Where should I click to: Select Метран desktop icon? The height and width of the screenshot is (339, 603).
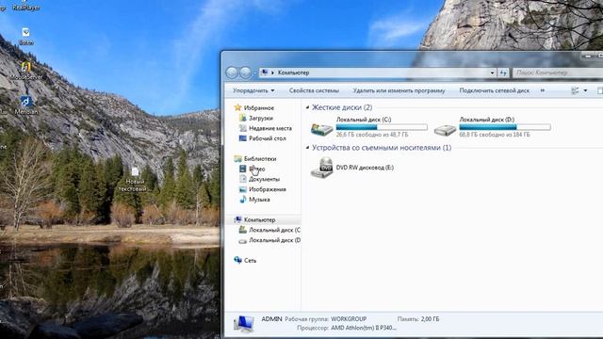point(25,105)
